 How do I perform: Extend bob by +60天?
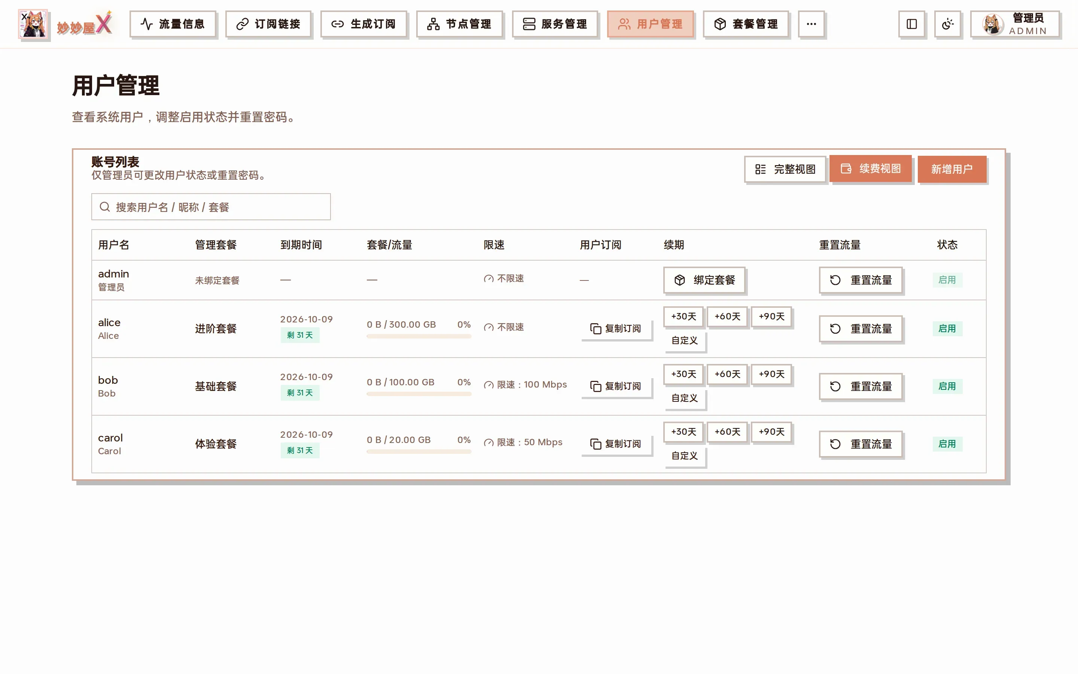pyautogui.click(x=727, y=374)
